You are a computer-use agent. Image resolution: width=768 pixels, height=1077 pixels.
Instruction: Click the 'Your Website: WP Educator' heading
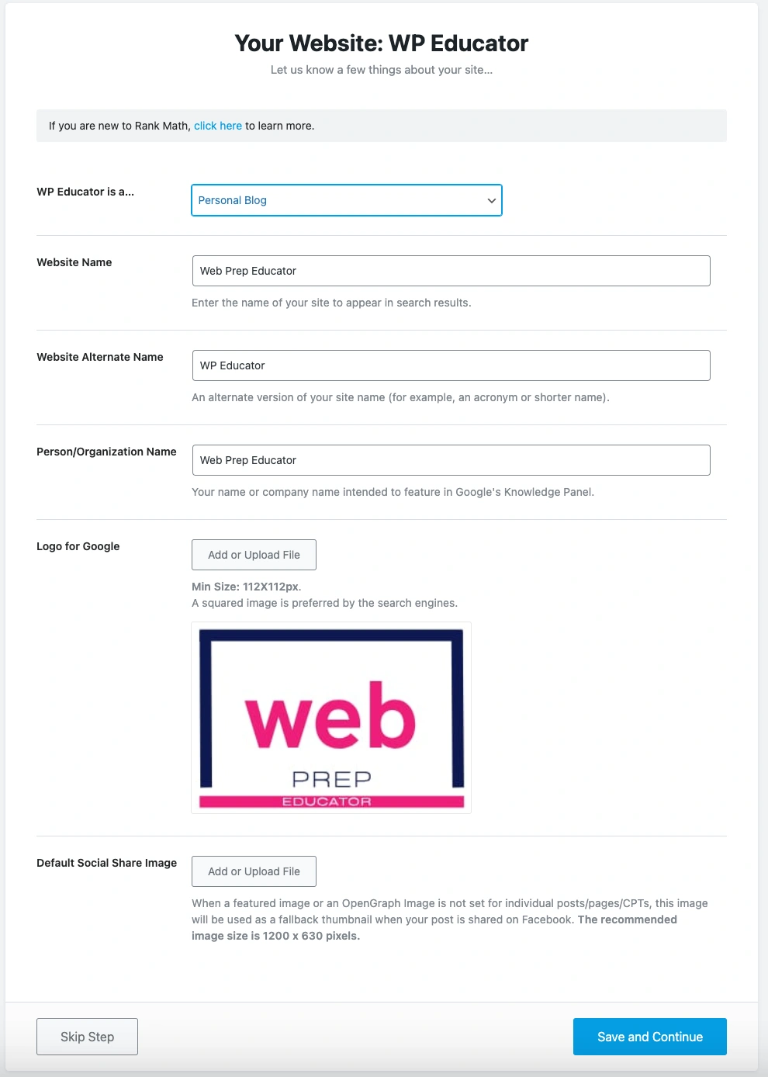click(x=382, y=43)
